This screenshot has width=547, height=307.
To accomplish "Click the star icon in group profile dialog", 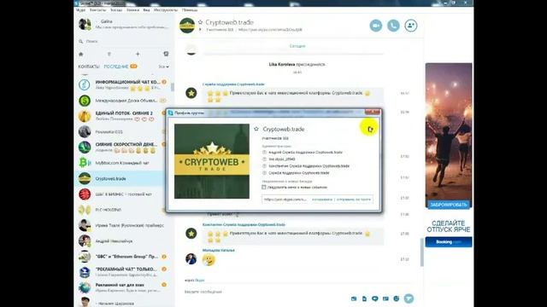I will tap(256, 129).
